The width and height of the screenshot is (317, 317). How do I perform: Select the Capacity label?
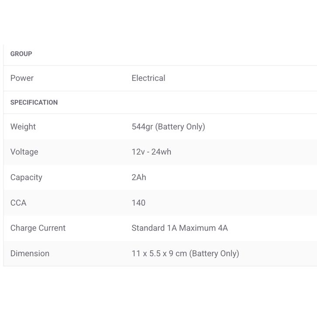coord(26,177)
